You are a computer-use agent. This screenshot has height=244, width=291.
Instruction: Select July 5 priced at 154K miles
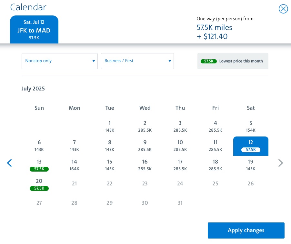click(251, 126)
